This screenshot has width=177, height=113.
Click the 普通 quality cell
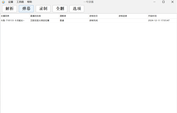point(62,20)
